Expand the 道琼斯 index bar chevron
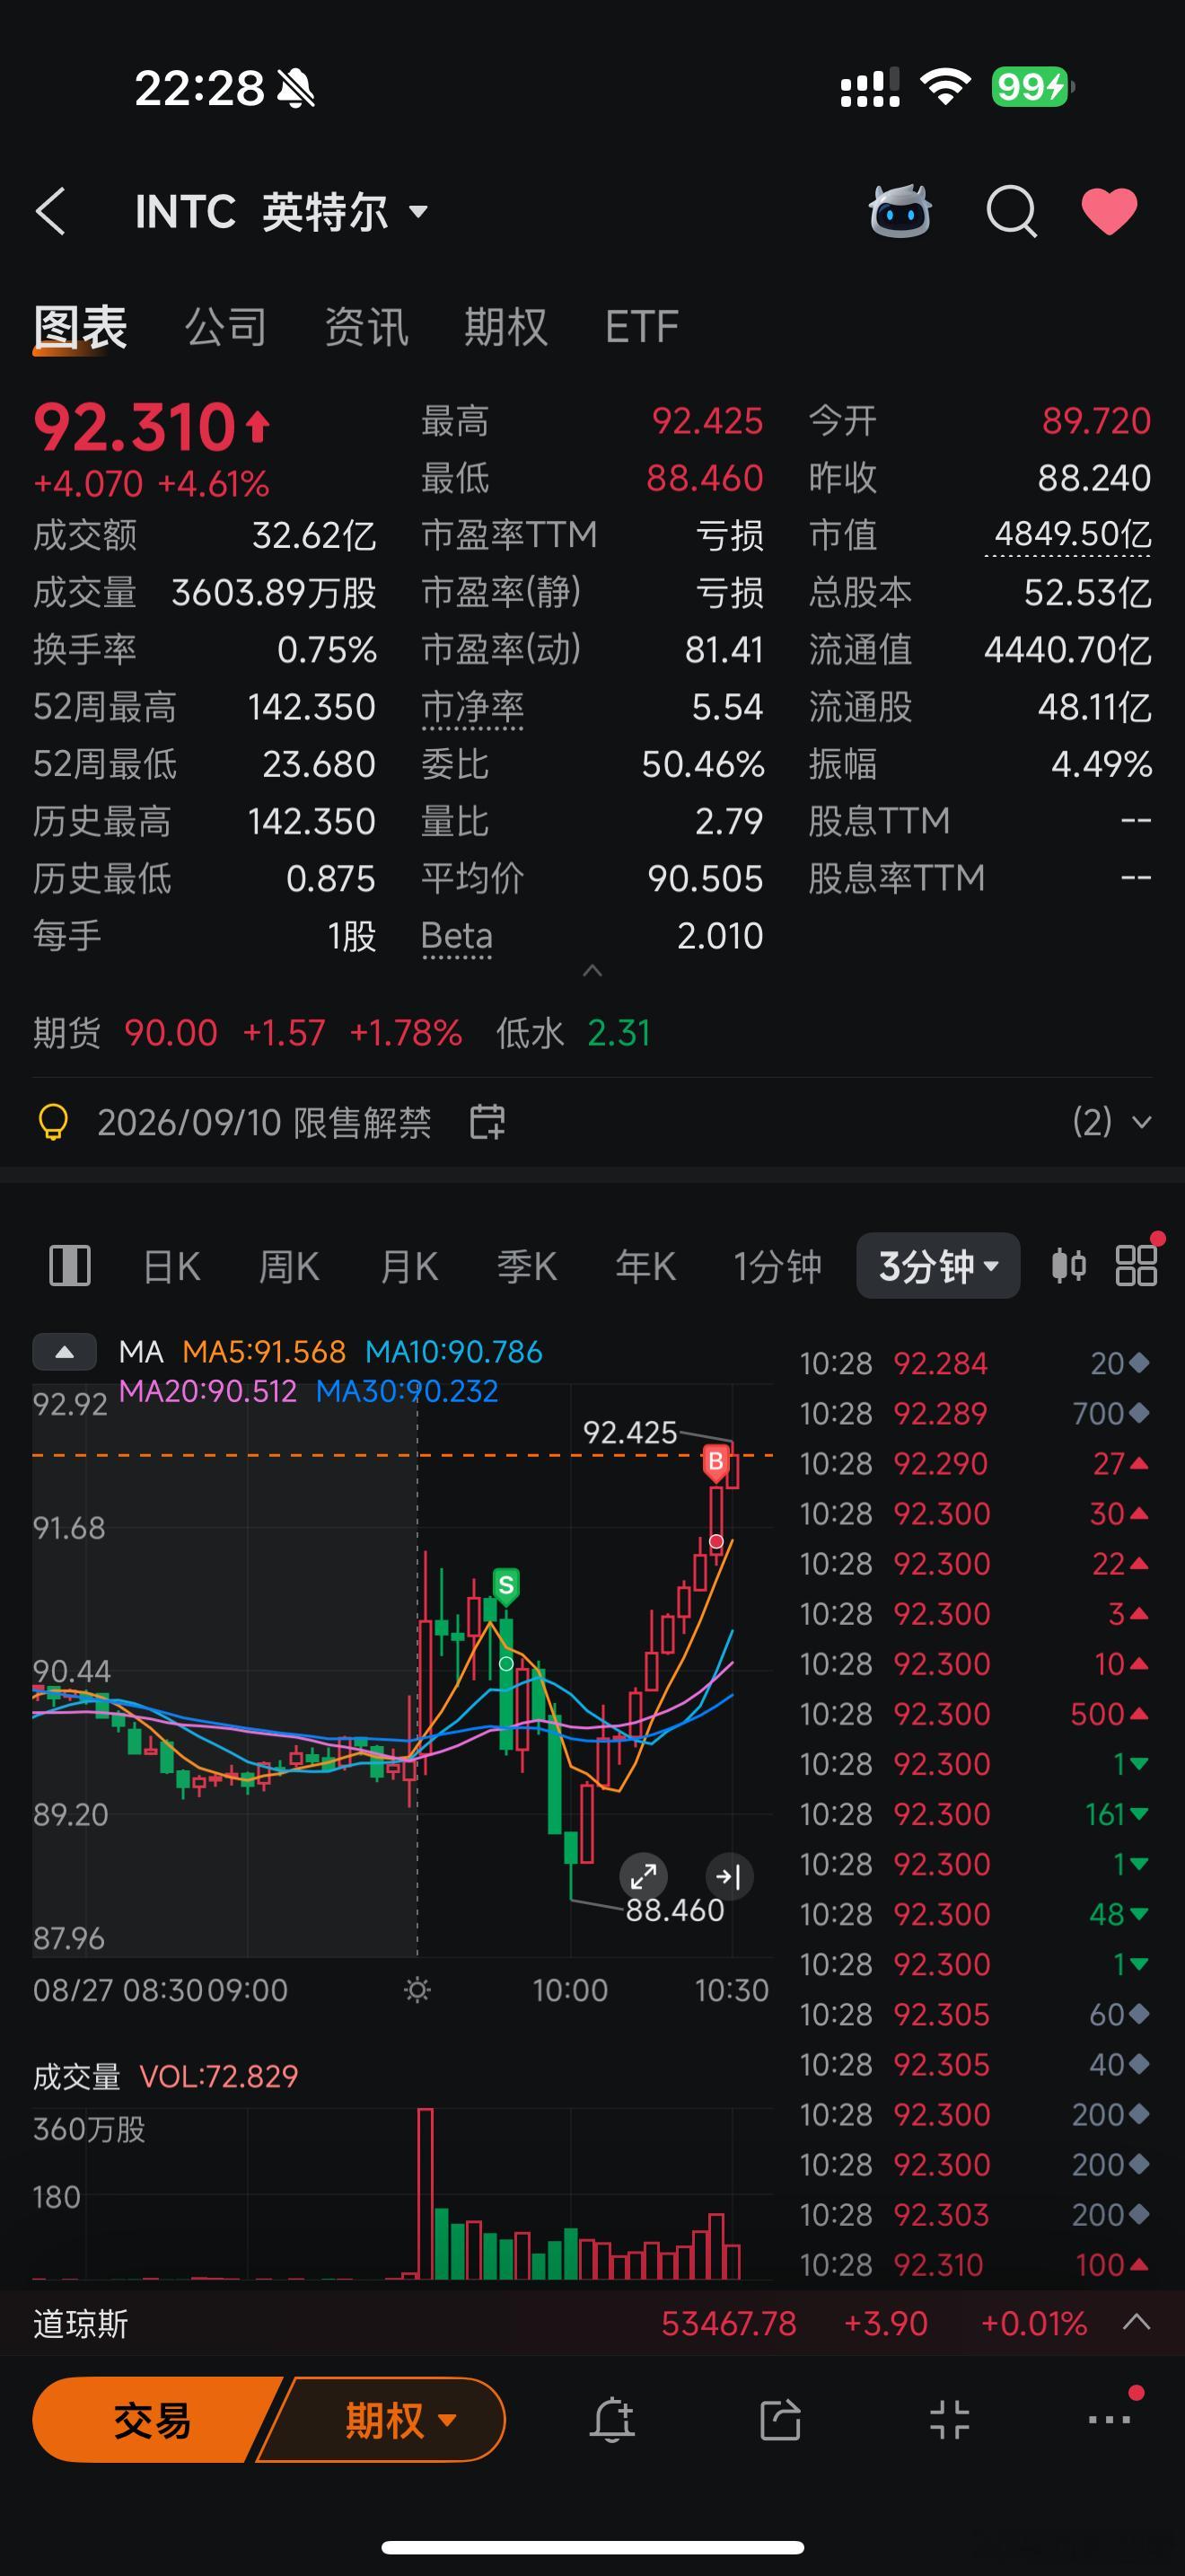 [1137, 2322]
